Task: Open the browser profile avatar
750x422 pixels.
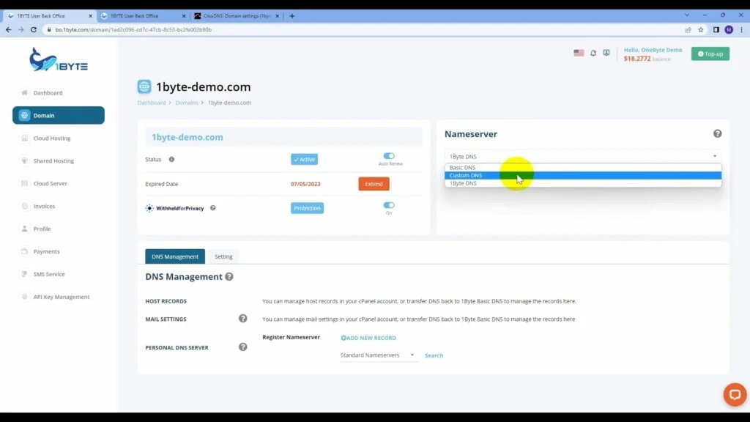Action: pos(729,29)
